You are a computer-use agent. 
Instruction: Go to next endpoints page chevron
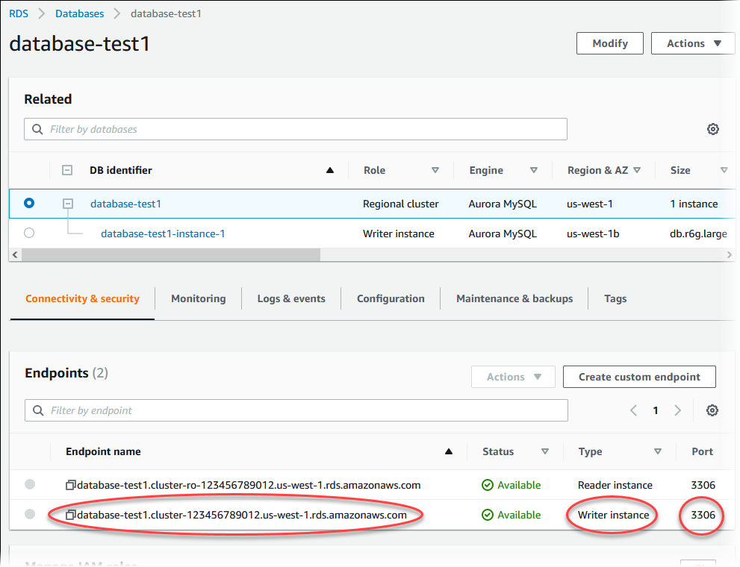[677, 410]
